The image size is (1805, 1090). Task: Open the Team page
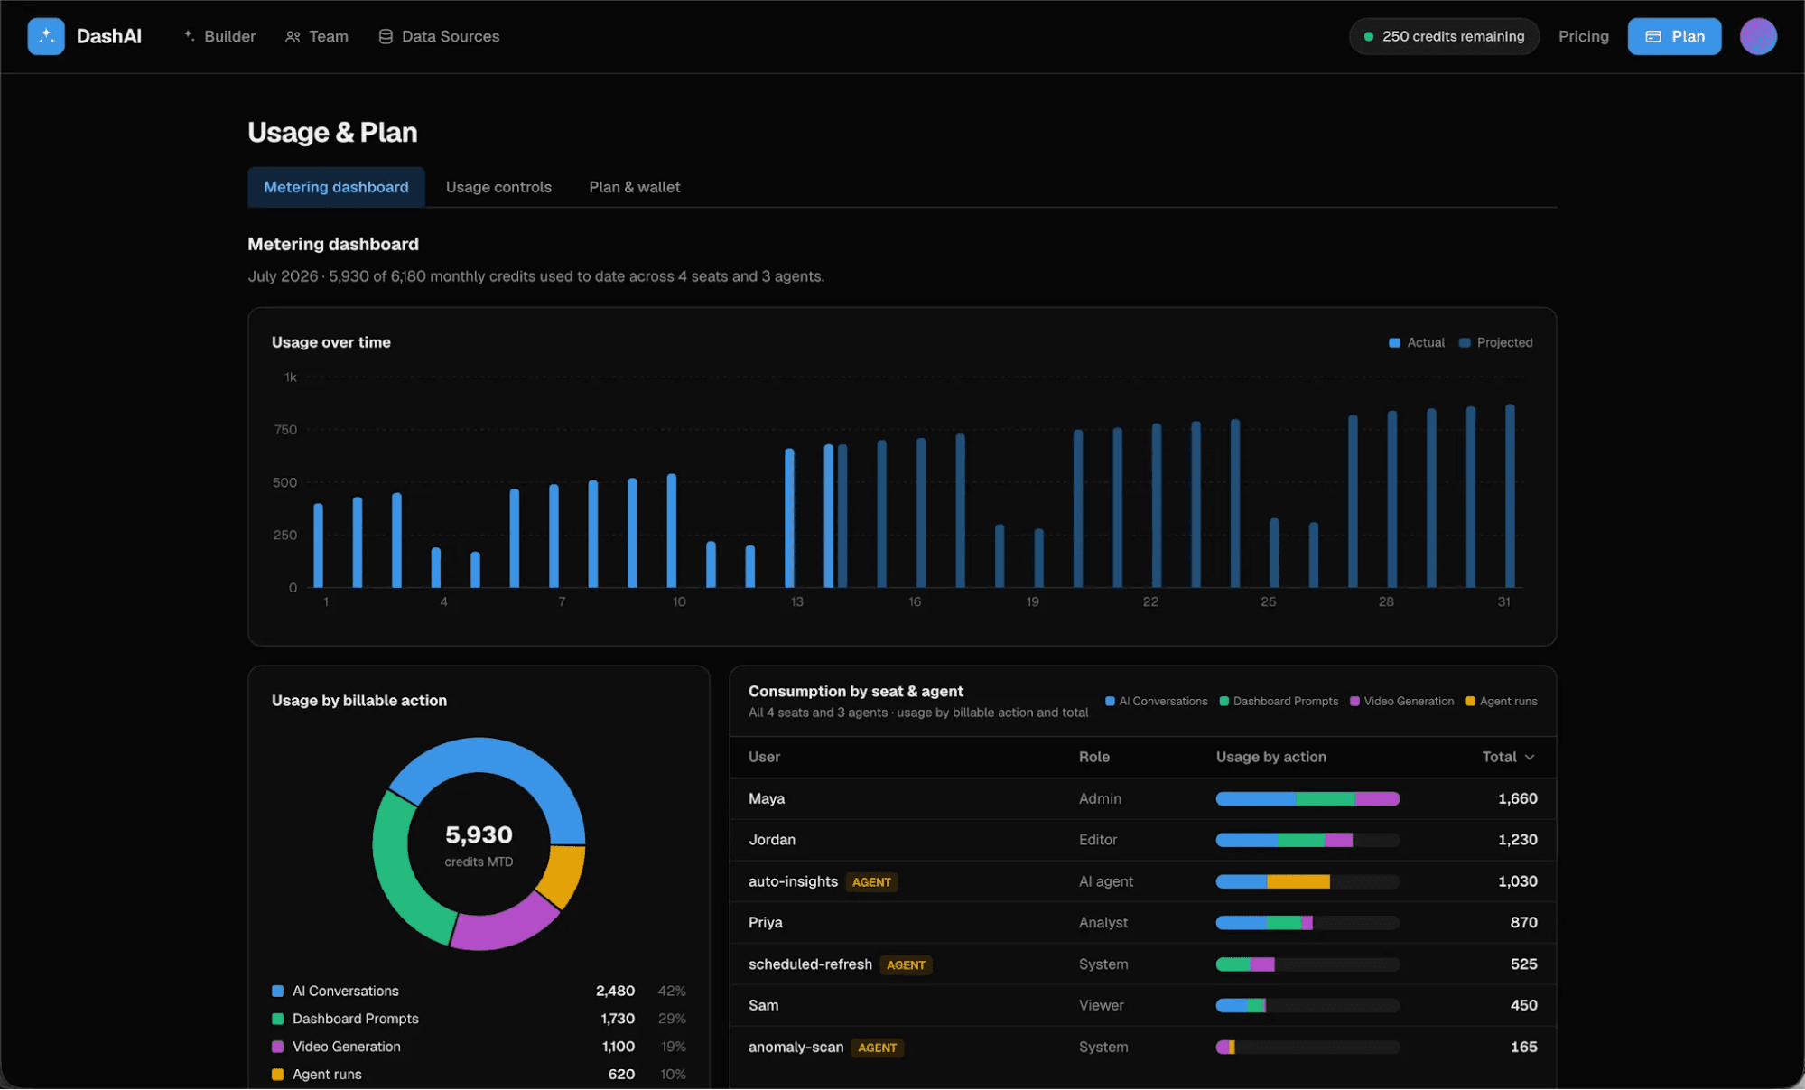pos(317,36)
